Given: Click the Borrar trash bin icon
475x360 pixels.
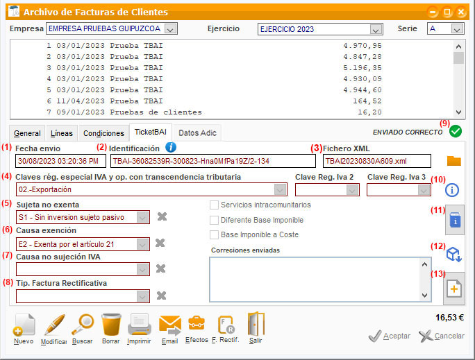Looking at the screenshot, I should (x=111, y=325).
